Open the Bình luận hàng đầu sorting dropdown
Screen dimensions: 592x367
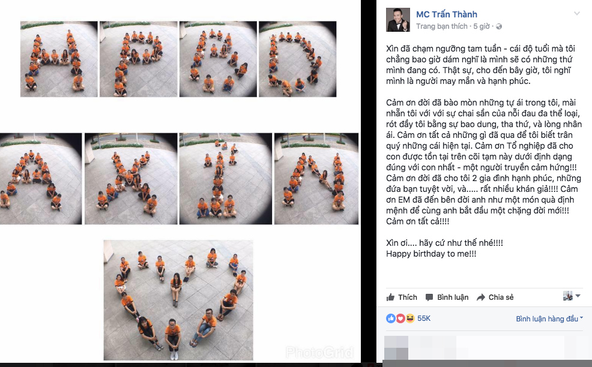[x=549, y=318]
